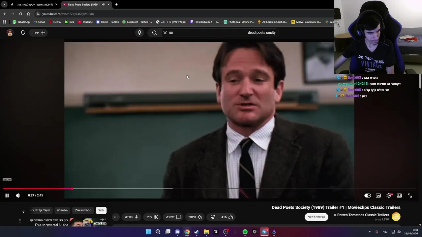Screen dimensions: 422x237
Task: Open the Photopea bookmark
Action: [239, 22]
